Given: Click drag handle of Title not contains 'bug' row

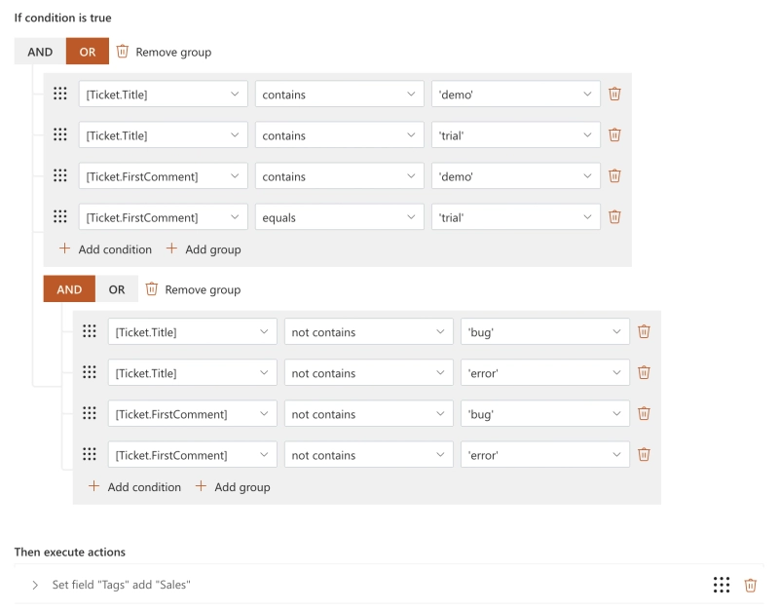Looking at the screenshot, I should [90, 331].
